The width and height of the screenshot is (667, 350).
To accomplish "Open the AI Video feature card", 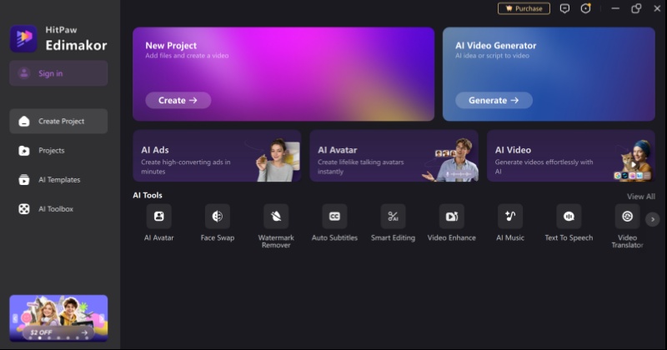I will [x=571, y=156].
